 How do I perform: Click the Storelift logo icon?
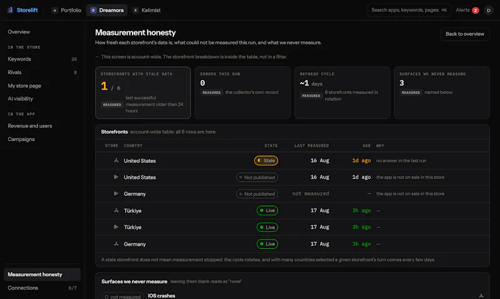coord(10,10)
